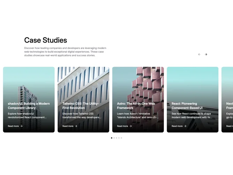The image size is (233, 175).
Task: Open 'React: Pioneering Component-Based UI' title
Action: [x=187, y=105]
